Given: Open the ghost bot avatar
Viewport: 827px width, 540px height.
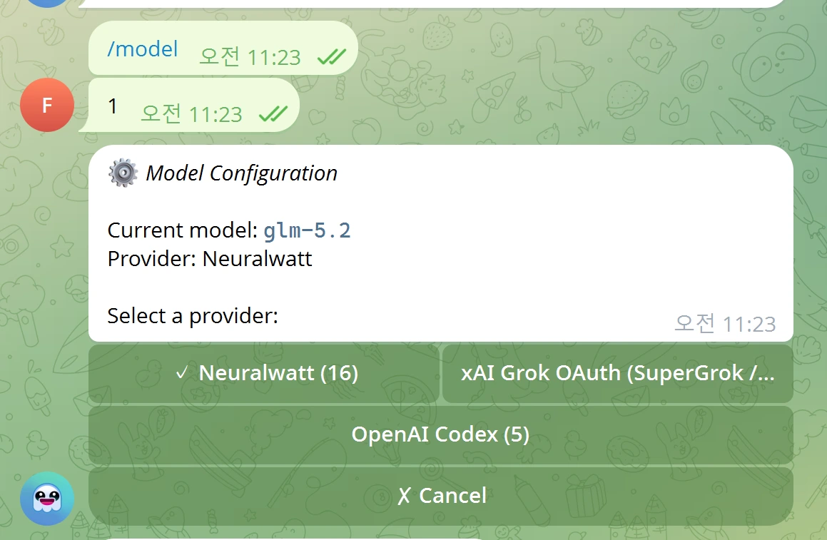Looking at the screenshot, I should point(47,499).
